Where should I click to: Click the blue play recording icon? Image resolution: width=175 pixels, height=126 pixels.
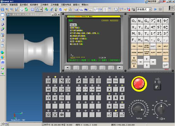155,9
